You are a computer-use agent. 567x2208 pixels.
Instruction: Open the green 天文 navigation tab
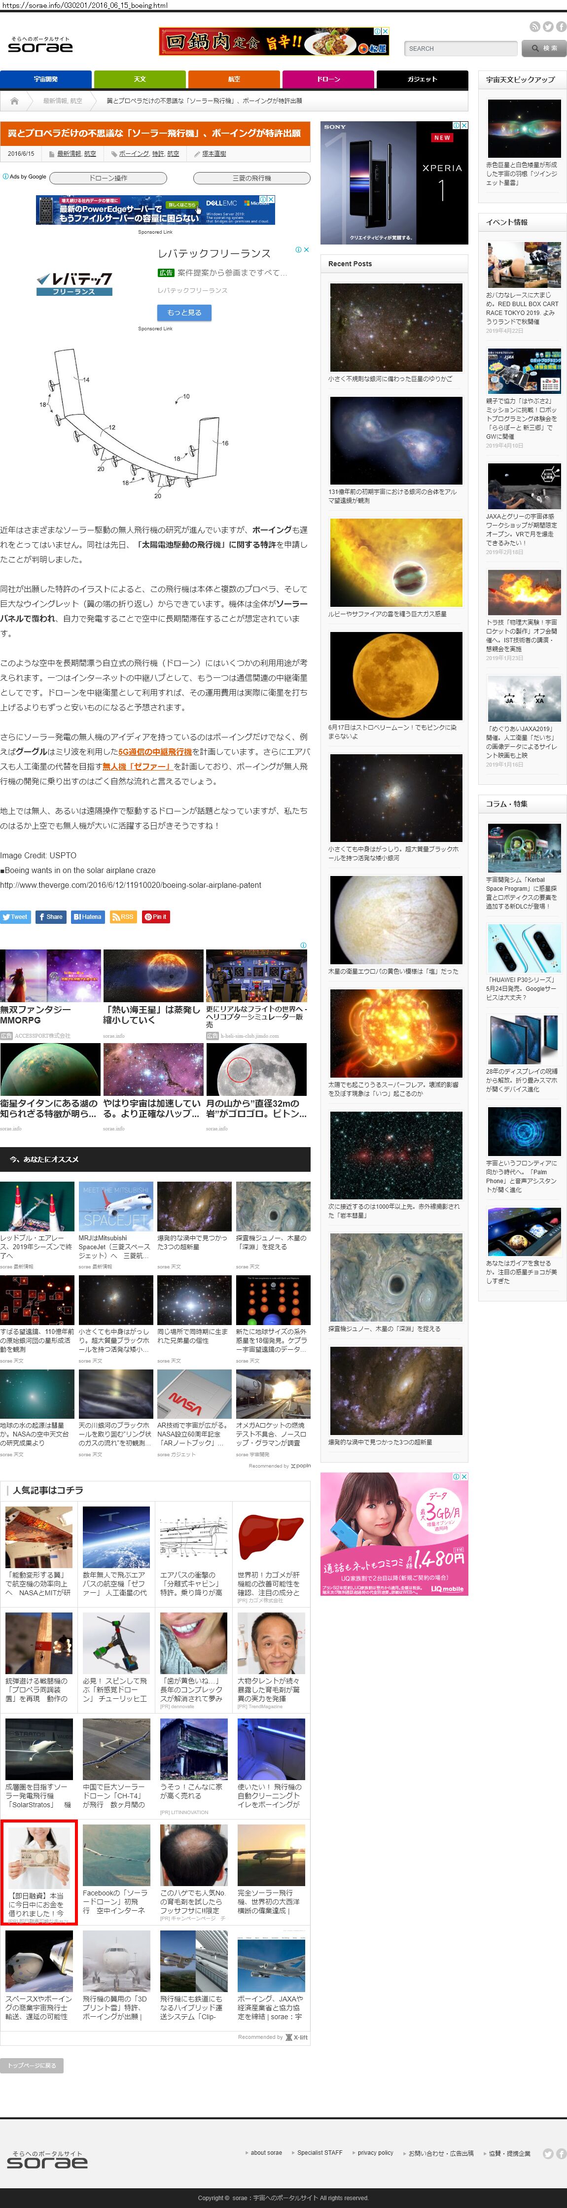point(140,80)
